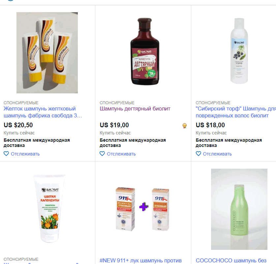Image resolution: width=276 pixels, height=264 pixels.
Task: Open the green COCOCHOCO bottle photo
Action: click(239, 209)
